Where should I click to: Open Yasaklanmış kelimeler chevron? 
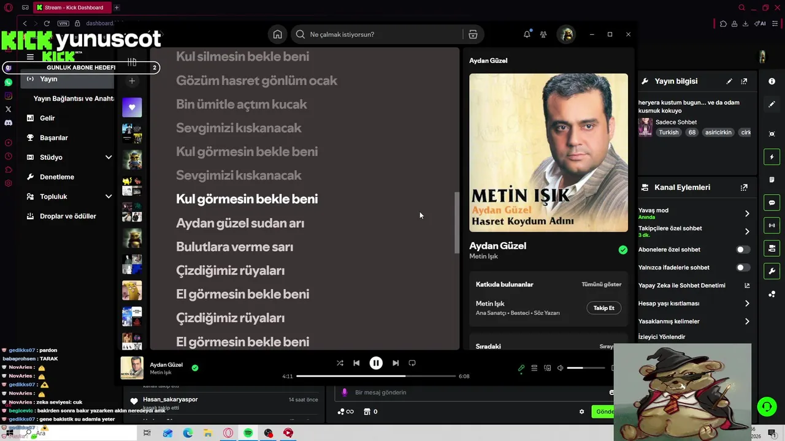(747, 321)
